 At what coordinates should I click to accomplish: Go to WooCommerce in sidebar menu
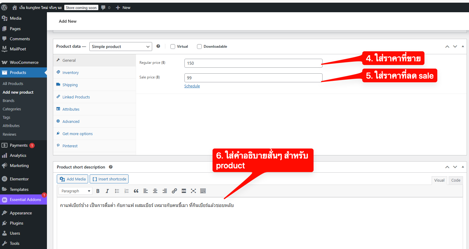[24, 62]
